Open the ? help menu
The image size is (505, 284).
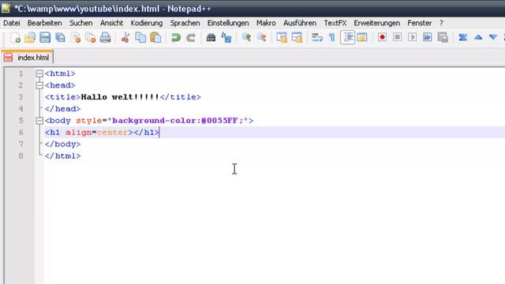point(441,23)
